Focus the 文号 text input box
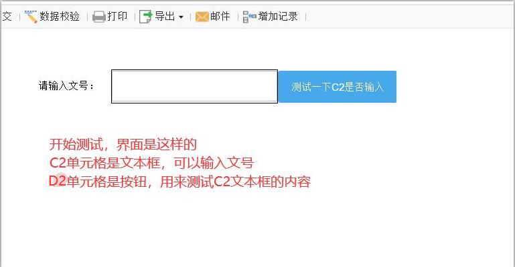 pos(194,86)
